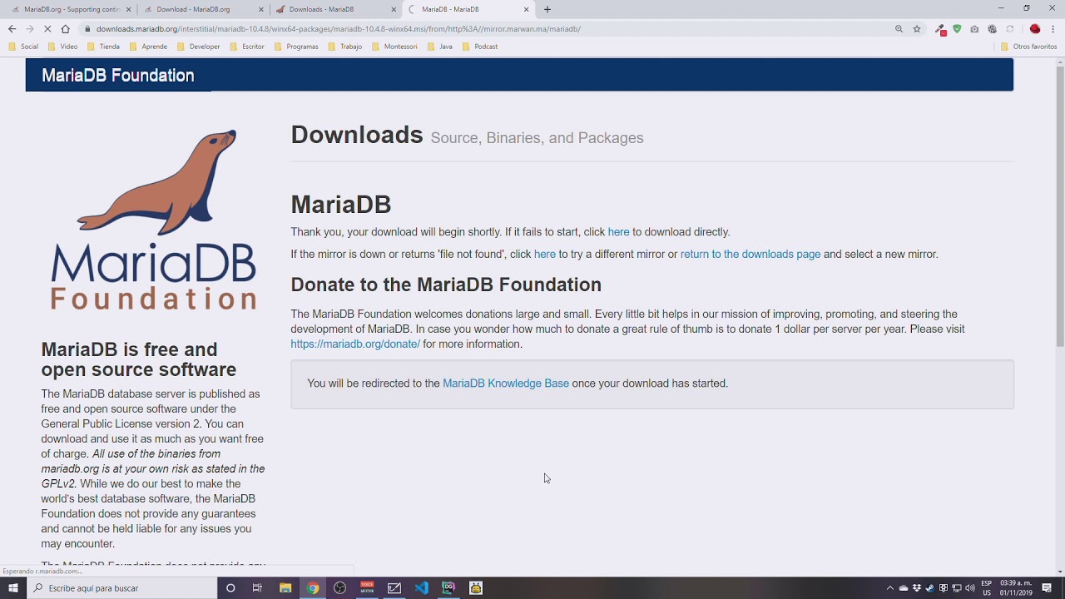The height and width of the screenshot is (599, 1065).
Task: Open the green shield extension
Action: [x=957, y=29]
